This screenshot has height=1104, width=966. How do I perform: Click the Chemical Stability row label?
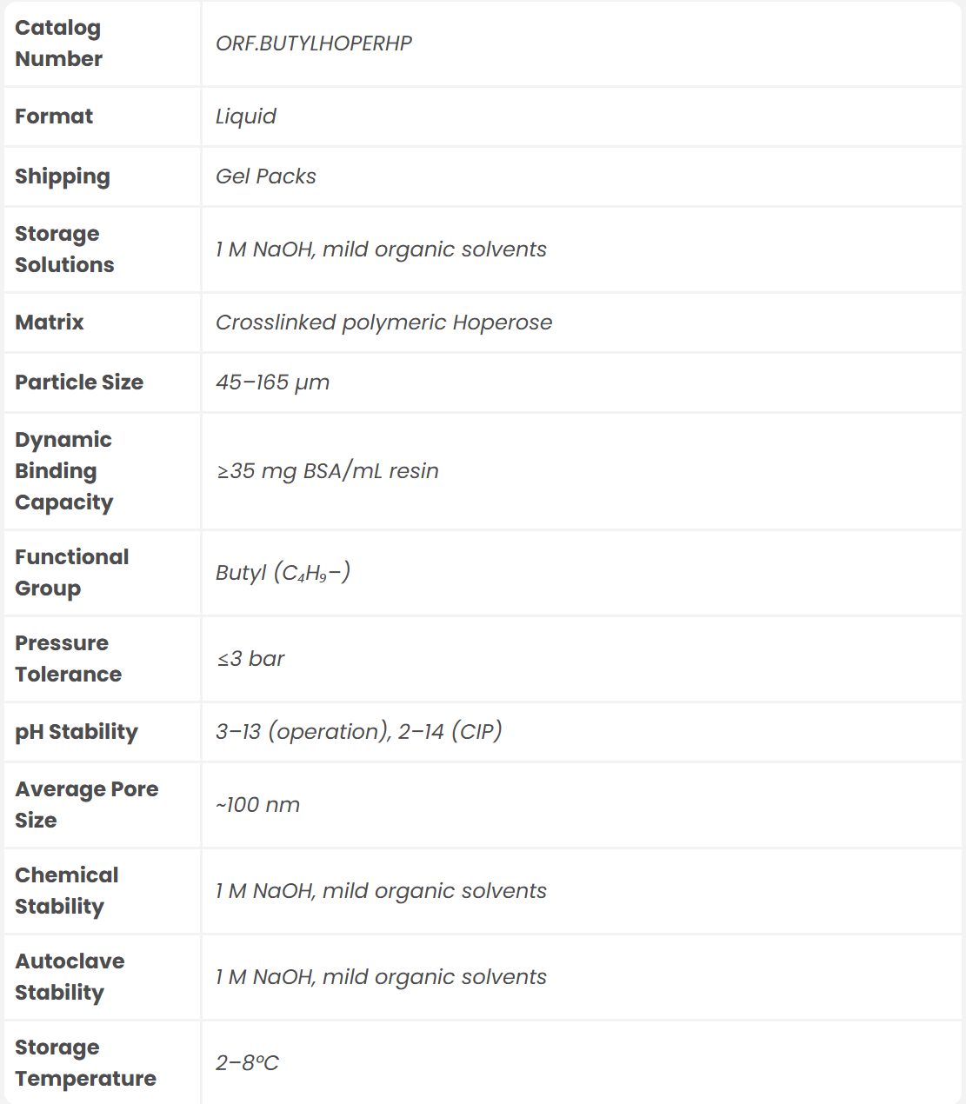[x=66, y=891]
